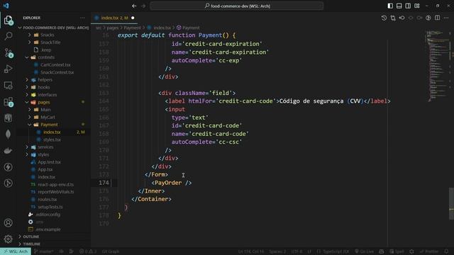
Task: Open the Docker whale icon view
Action: 8,150
